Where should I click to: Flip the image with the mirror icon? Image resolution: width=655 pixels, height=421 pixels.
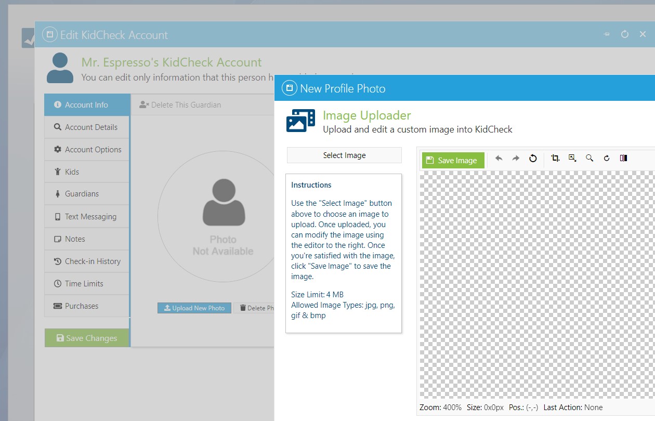(624, 159)
